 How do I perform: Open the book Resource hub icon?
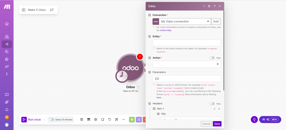(7, 95)
